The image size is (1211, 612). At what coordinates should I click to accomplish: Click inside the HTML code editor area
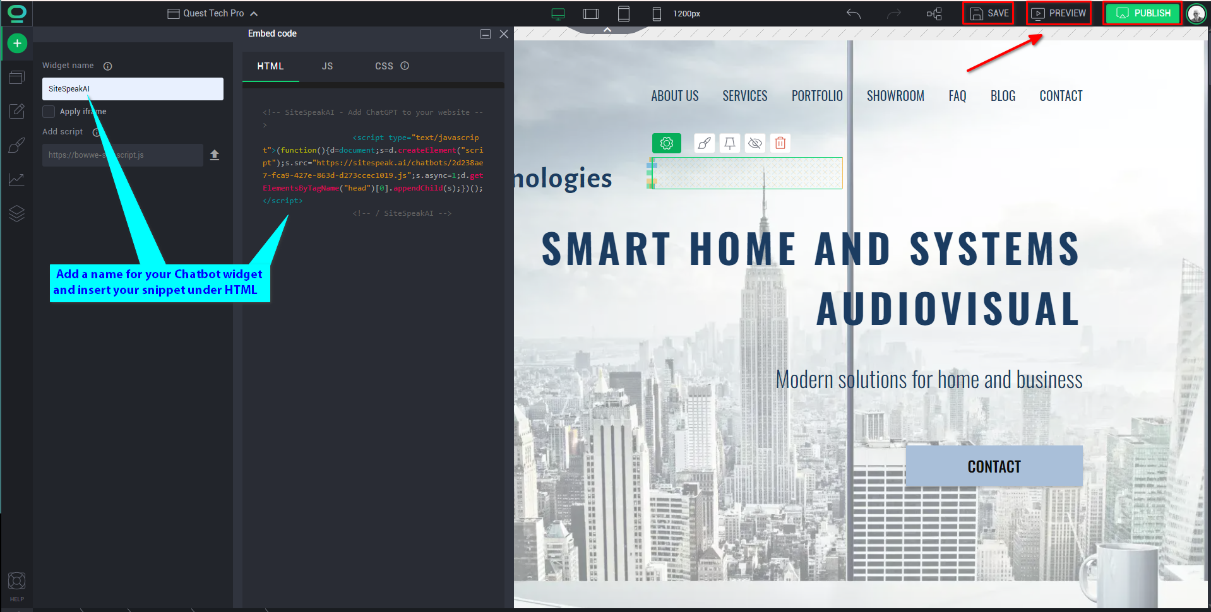coord(373,347)
